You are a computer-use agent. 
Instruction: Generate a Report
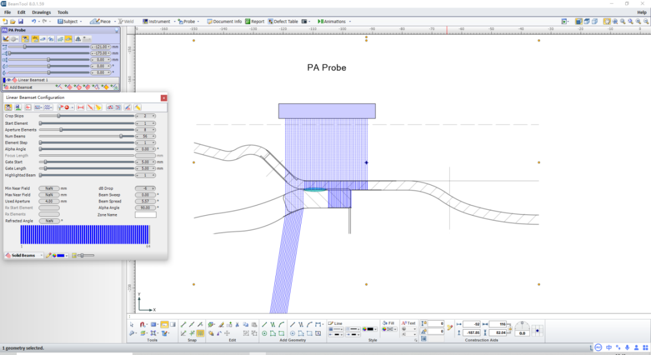coord(254,21)
